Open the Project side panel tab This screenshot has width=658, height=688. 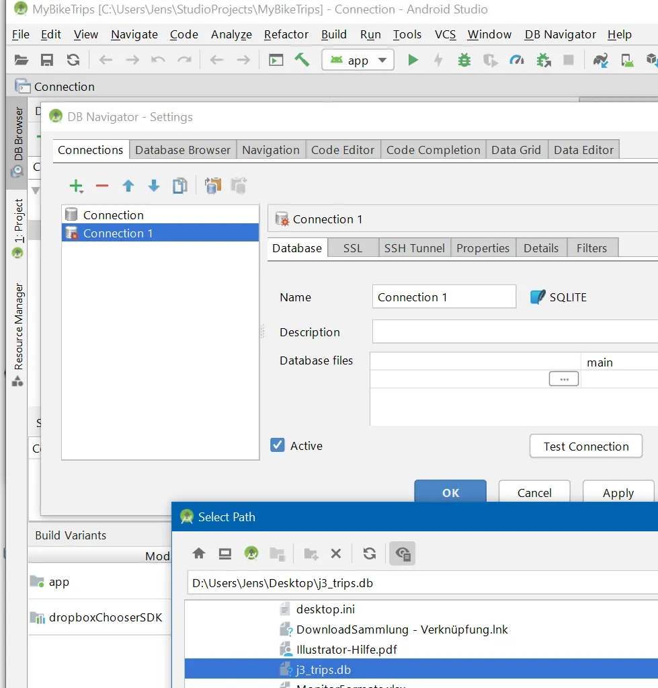click(x=17, y=228)
